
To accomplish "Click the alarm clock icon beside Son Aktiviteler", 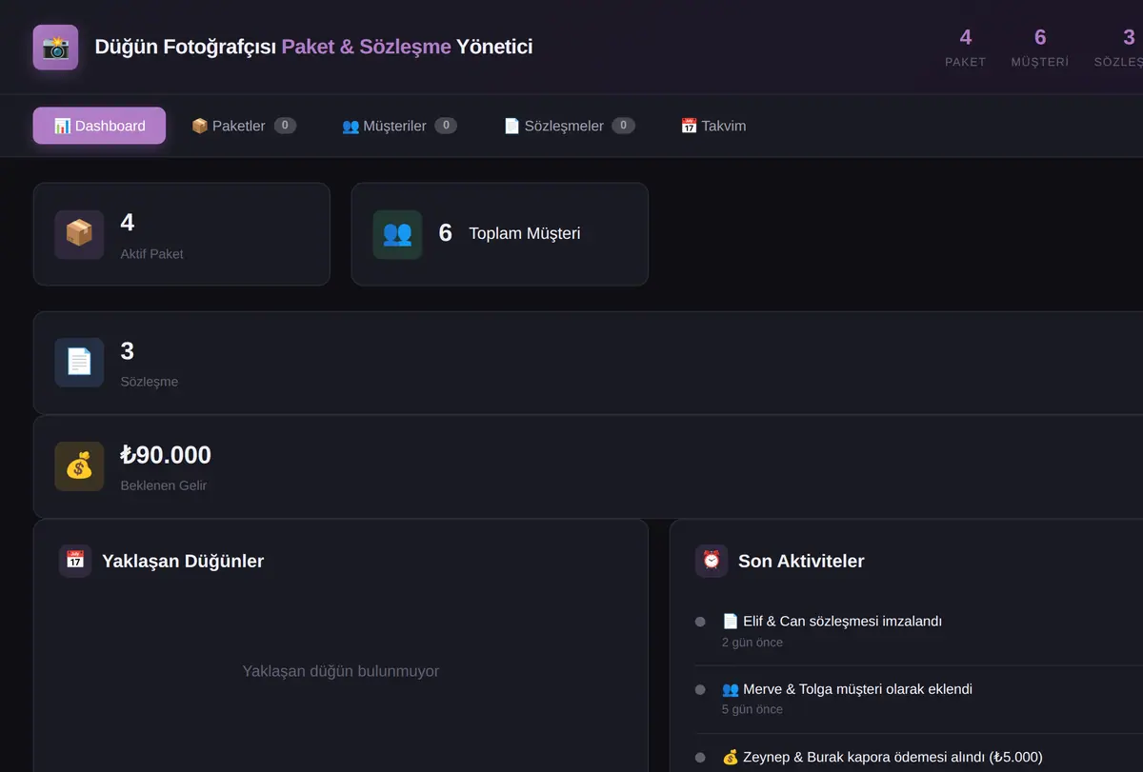I will click(x=712, y=561).
